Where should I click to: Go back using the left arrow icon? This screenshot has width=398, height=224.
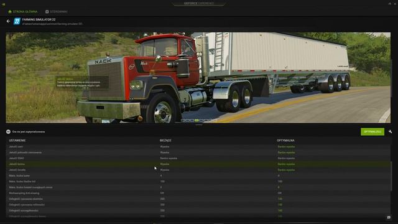click(x=8, y=21)
